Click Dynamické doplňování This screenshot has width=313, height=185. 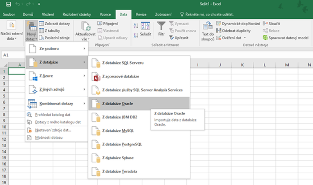click(x=238, y=24)
